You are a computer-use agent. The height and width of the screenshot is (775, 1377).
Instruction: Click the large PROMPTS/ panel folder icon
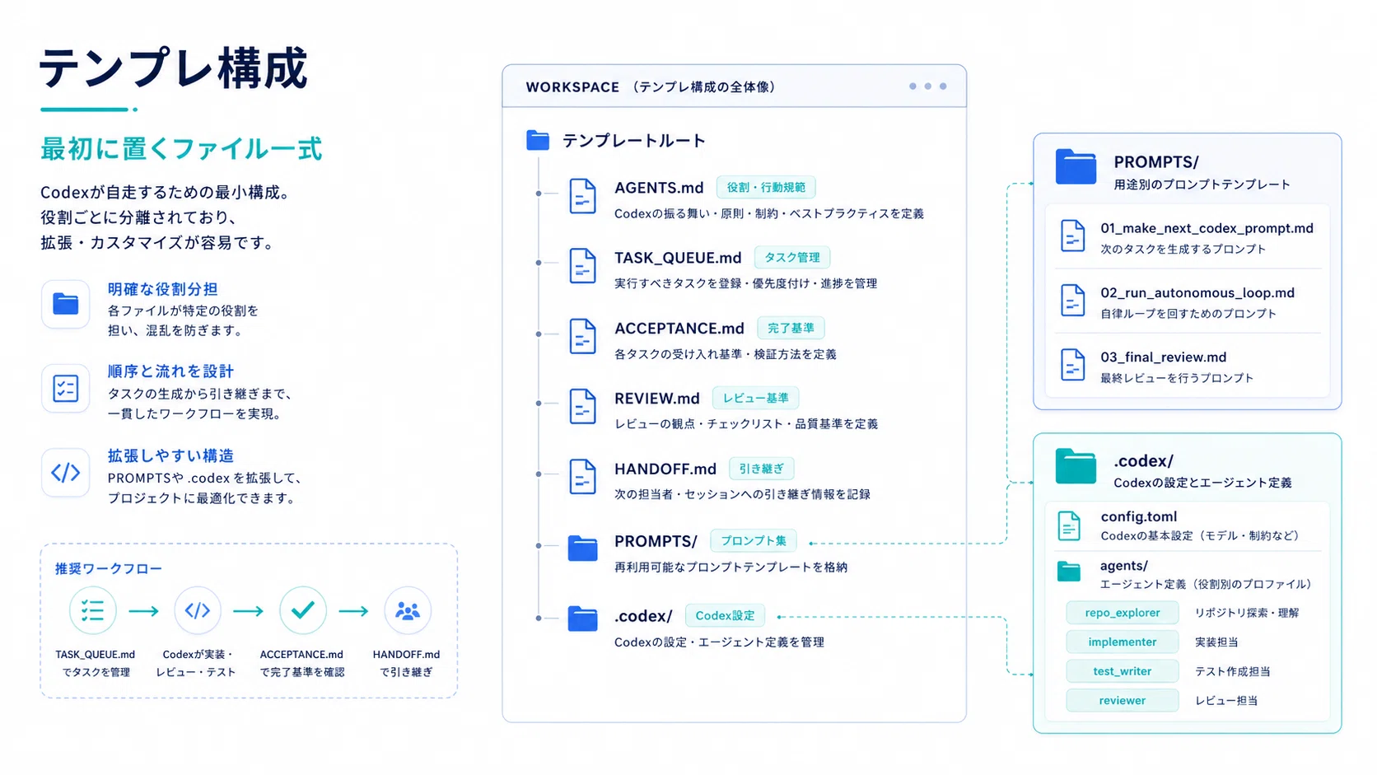pos(1076,166)
